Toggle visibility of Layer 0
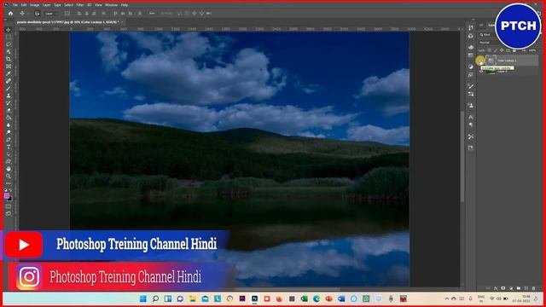This screenshot has height=307, width=546. coord(481,71)
